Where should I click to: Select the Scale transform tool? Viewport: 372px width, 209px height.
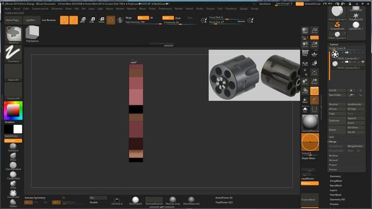click(x=92, y=20)
